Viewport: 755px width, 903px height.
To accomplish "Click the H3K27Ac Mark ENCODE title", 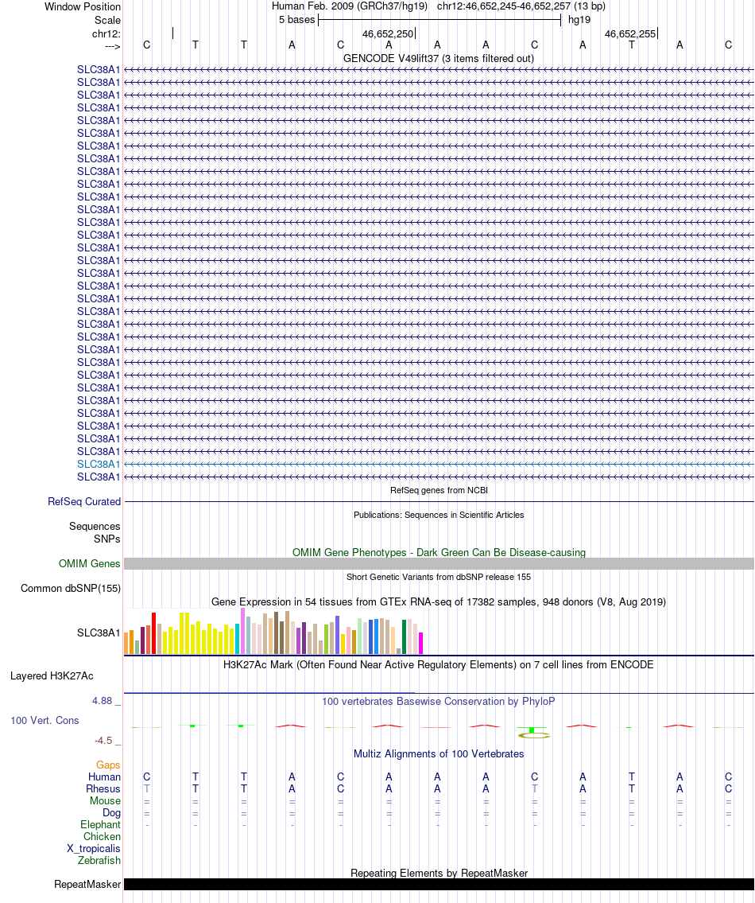I will click(439, 664).
